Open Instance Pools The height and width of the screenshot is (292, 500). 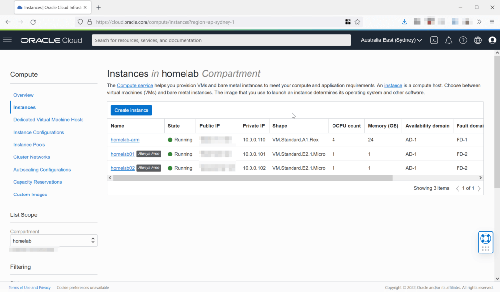(29, 145)
